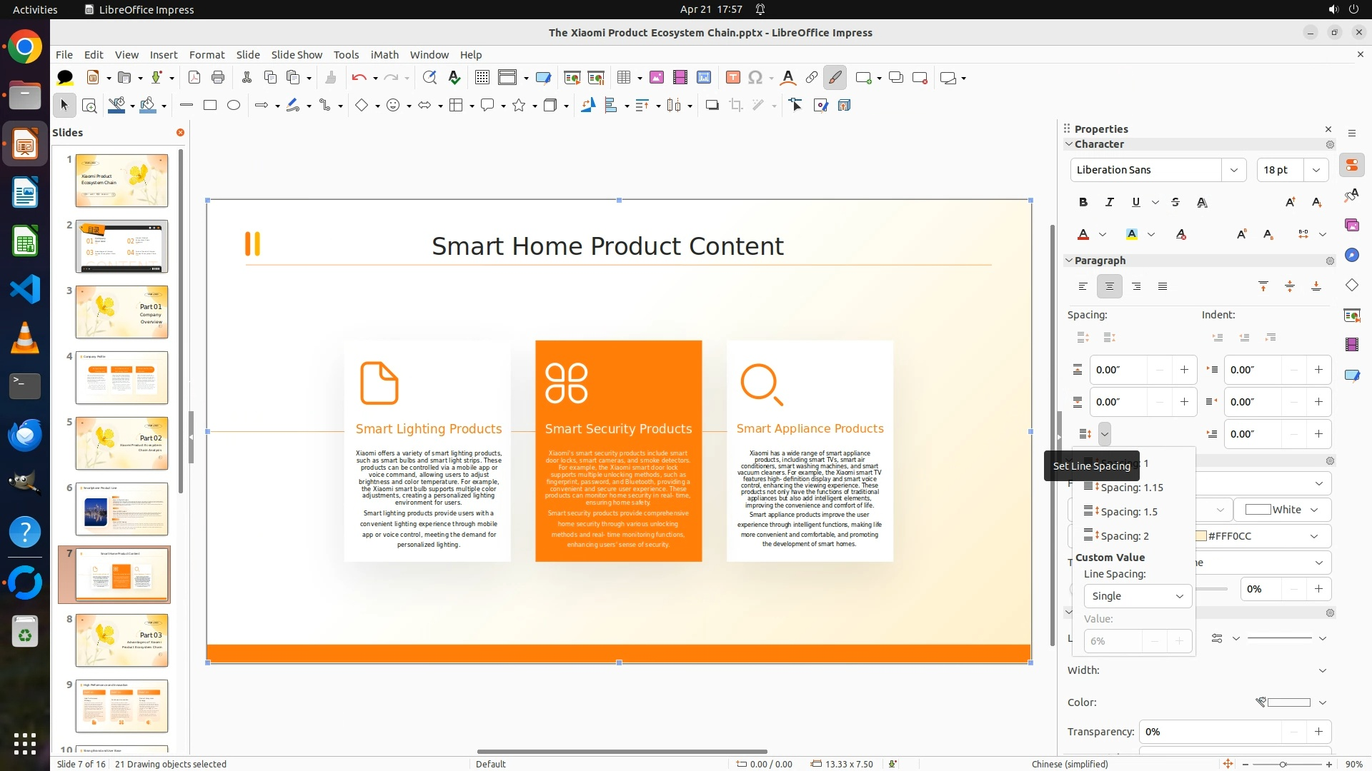Open the Slide Show menu
This screenshot has width=1372, height=771.
pos(297,55)
